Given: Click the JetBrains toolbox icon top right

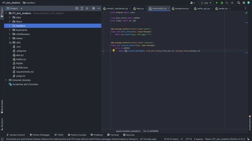Looking at the screenshot, I should (x=249, y=3).
